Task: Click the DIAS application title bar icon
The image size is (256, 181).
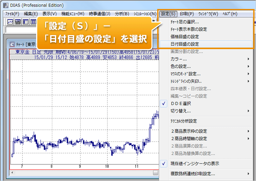Action: tap(6, 5)
